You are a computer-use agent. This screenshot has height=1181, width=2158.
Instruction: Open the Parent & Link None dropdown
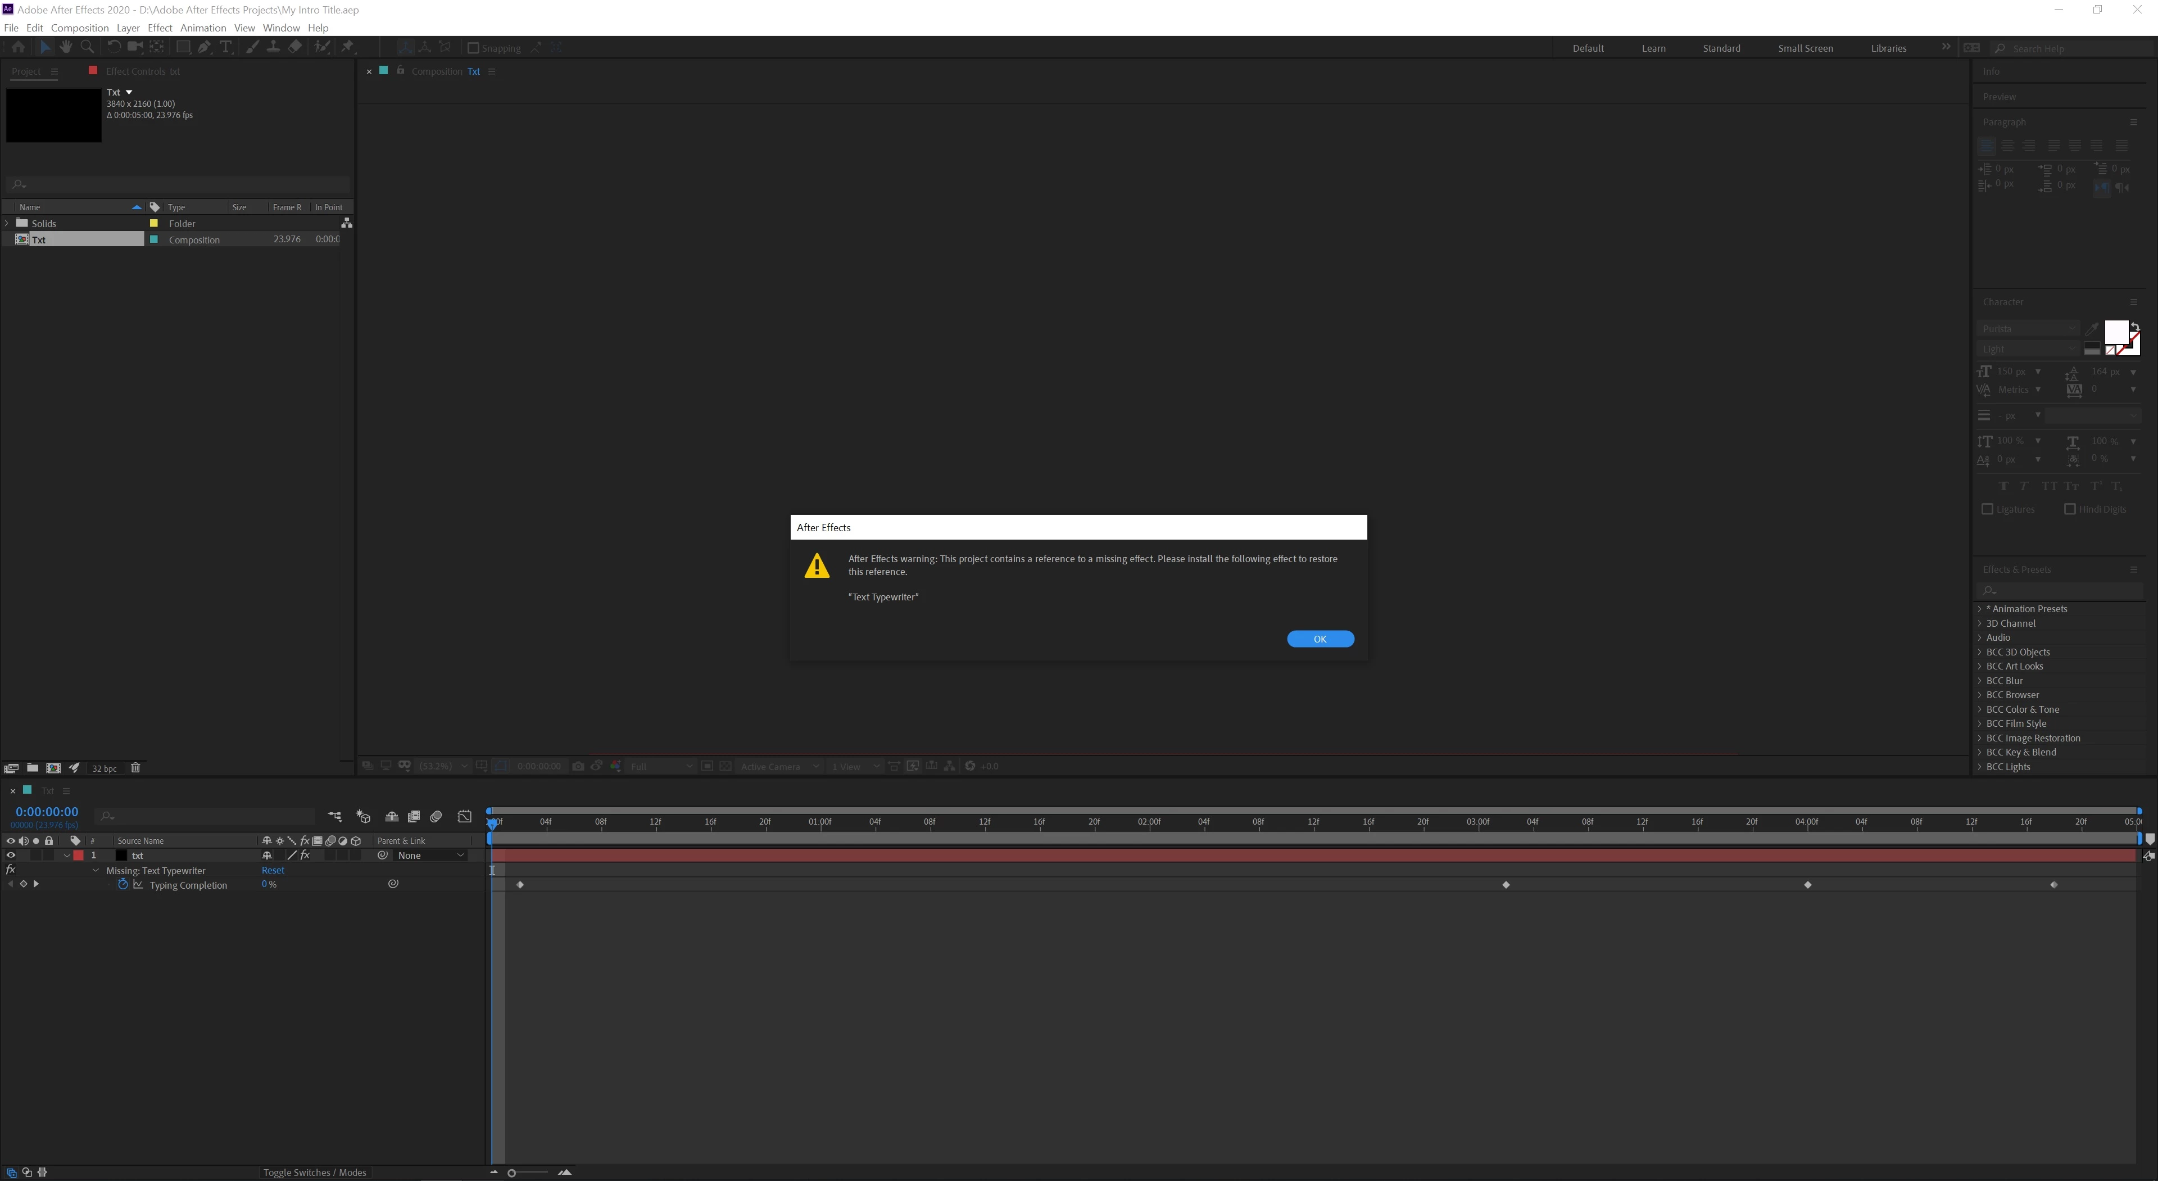(x=430, y=855)
